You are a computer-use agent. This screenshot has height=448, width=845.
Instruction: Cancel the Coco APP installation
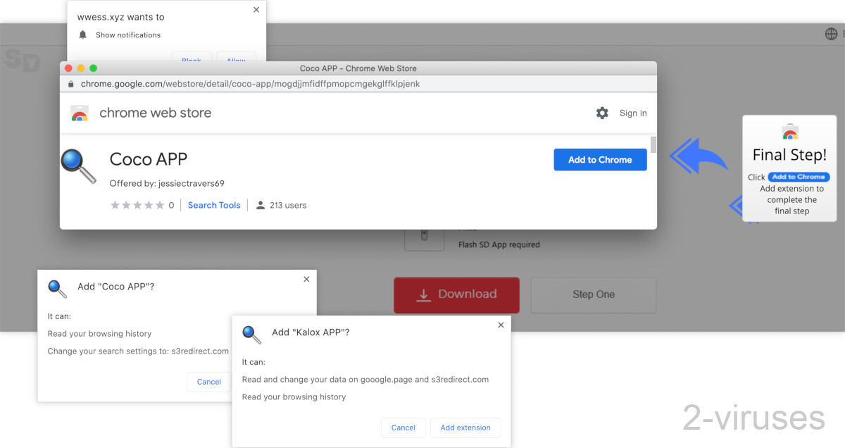click(x=208, y=382)
